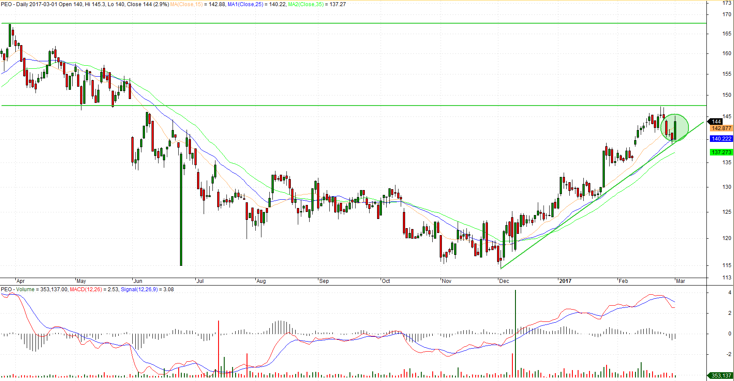This screenshot has width=734, height=381.
Task: Click the 113 price axis label
Action: 727,278
